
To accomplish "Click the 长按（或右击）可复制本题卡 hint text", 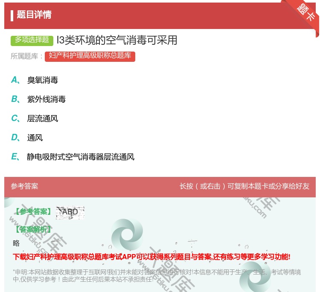I will click(244, 186).
